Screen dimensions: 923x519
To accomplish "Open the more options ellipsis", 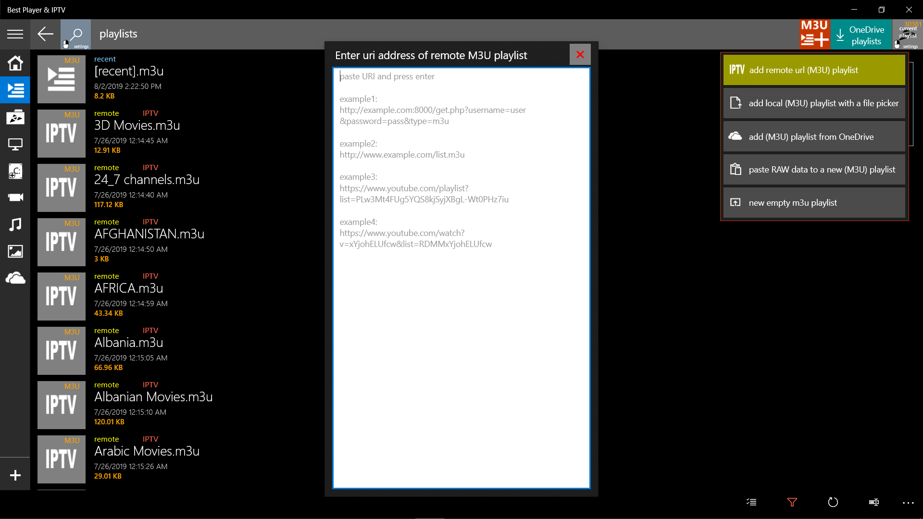I will (x=908, y=503).
